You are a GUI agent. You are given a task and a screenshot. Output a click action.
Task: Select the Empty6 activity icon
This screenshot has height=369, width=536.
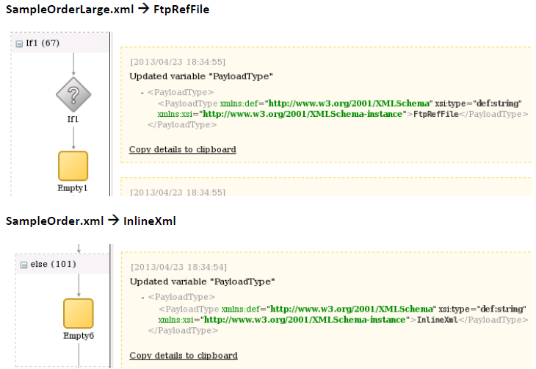click(x=78, y=313)
